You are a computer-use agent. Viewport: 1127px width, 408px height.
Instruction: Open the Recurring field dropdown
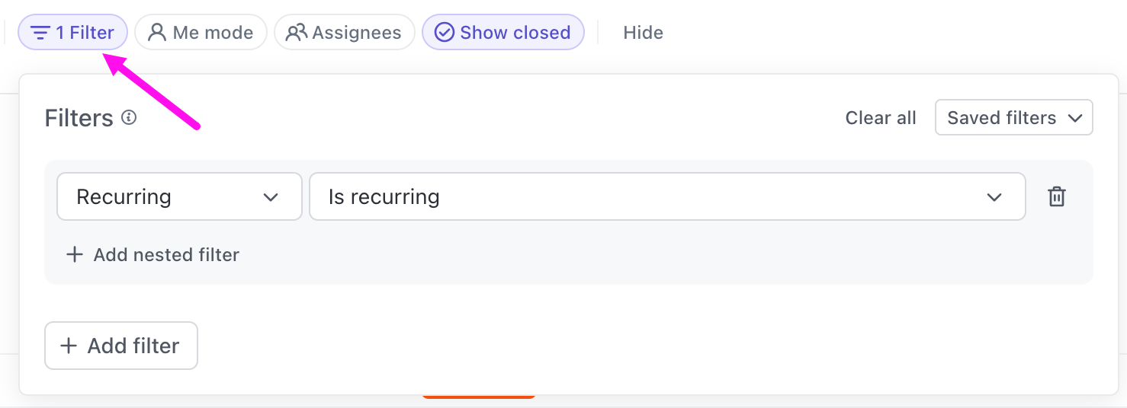point(179,197)
